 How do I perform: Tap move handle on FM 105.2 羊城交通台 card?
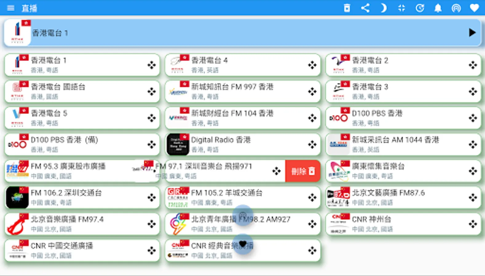coord(312,197)
